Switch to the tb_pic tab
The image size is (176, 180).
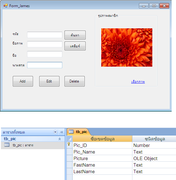(78, 132)
